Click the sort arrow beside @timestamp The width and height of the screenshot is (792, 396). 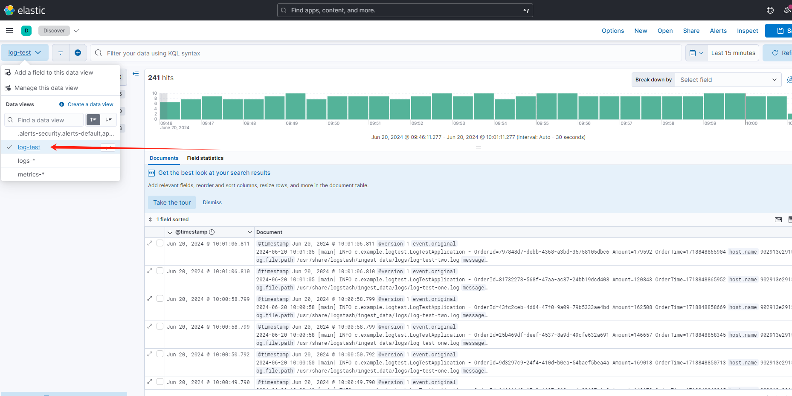pos(170,232)
